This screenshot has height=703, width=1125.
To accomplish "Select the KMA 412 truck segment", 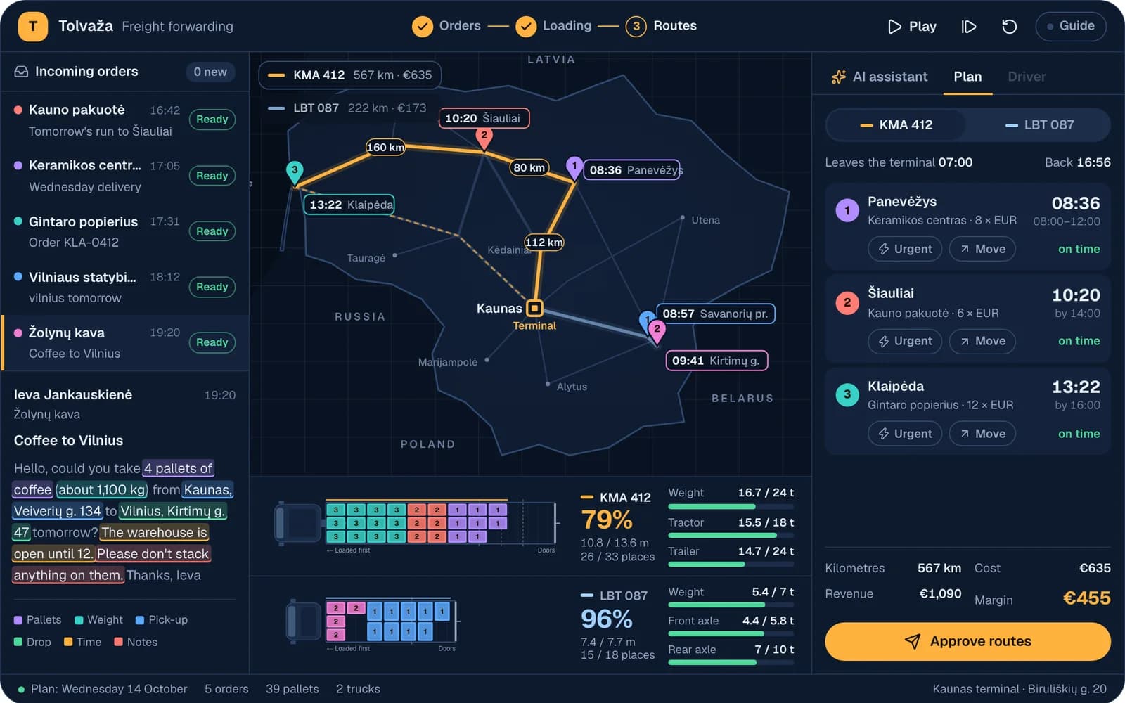I will 896,125.
